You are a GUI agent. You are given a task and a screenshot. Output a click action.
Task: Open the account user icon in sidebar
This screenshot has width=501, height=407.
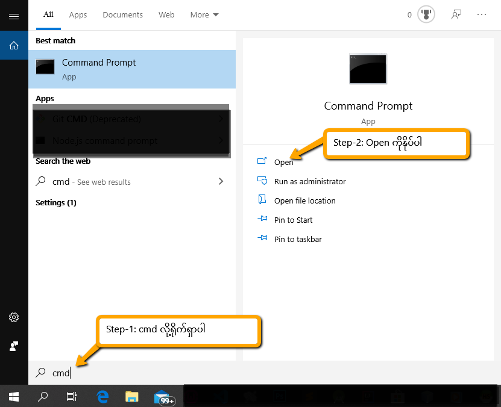click(14, 346)
